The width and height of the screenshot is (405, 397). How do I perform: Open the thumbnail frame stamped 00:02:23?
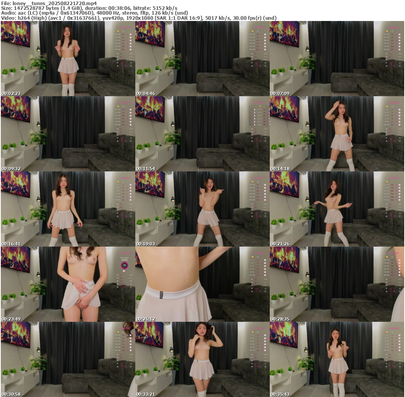[x=68, y=59]
